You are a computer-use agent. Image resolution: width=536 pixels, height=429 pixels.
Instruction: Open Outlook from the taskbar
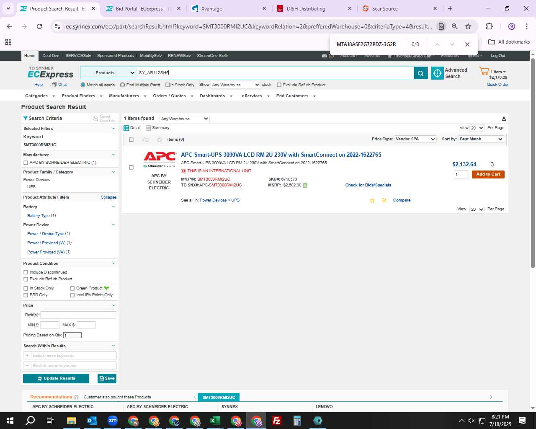coord(92,421)
